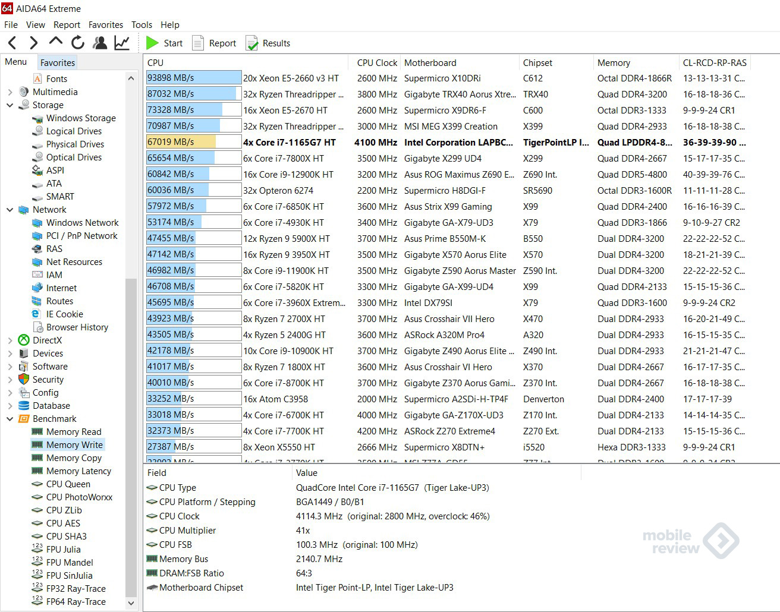Image resolution: width=780 pixels, height=612 pixels.
Task: Switch to the Menu tab
Action: [x=16, y=62]
